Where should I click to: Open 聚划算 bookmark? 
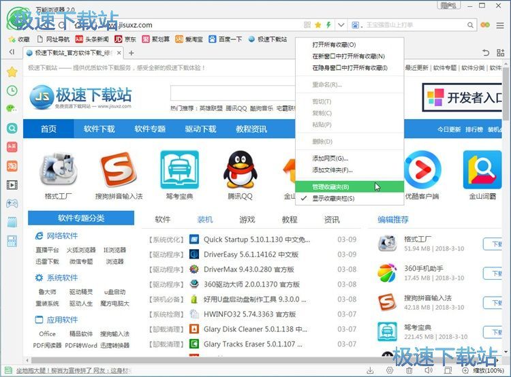click(156, 39)
